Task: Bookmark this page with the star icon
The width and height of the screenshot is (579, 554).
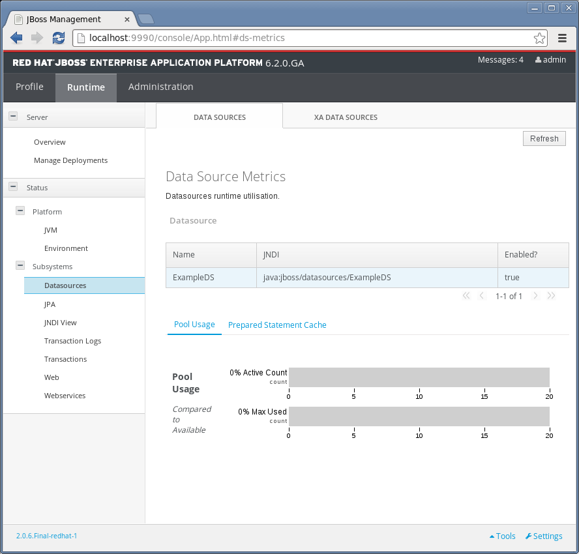Action: [539, 38]
